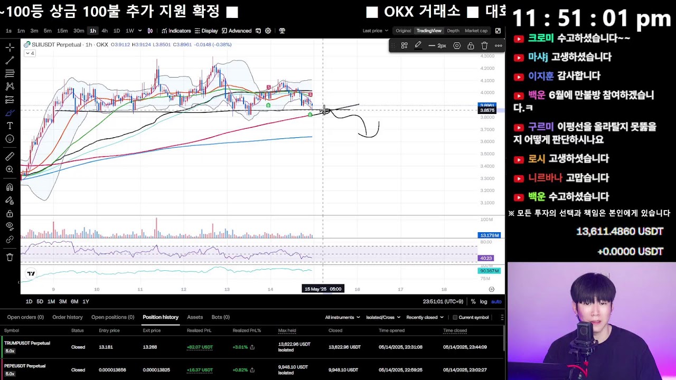The image size is (676, 380).
Task: Switch chart to Market cap view
Action: tap(476, 31)
